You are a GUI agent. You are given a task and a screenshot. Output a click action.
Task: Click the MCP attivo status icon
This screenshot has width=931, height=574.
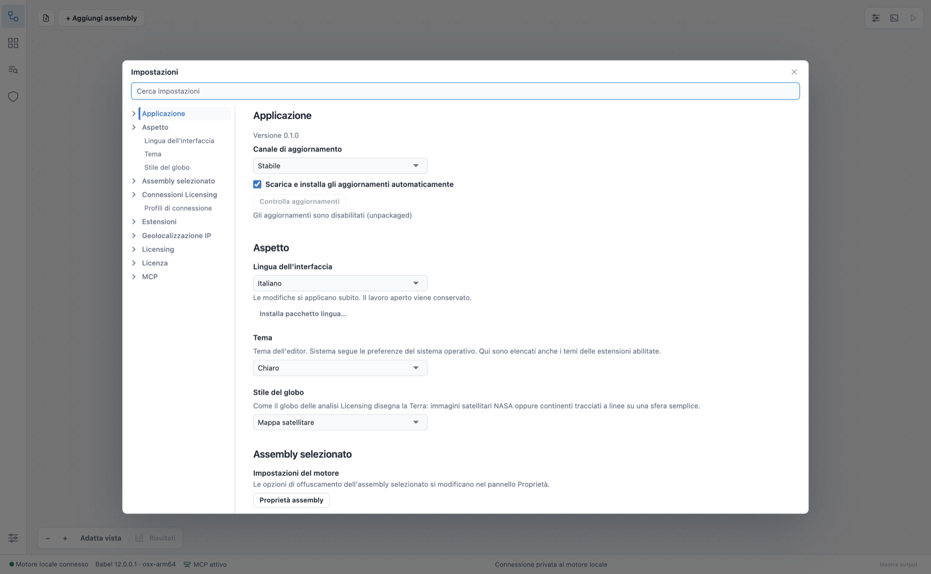(187, 564)
